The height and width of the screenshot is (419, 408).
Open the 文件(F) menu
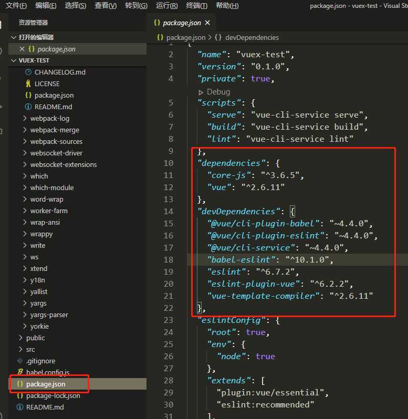[x=16, y=5]
